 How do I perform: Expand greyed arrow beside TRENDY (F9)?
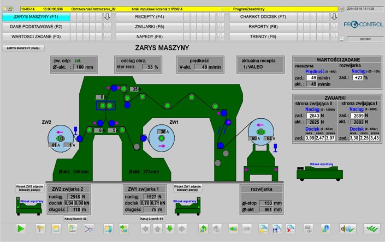coord(334,37)
